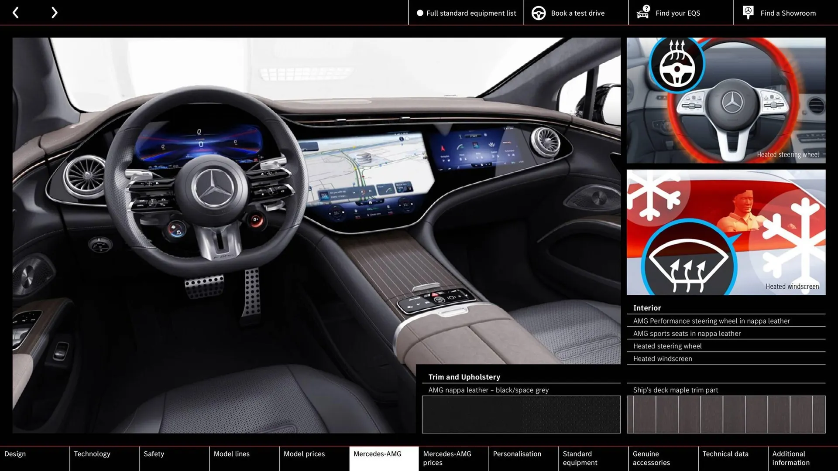Click the heated steering wheel symbol graphic
The height and width of the screenshot is (471, 838).
[x=677, y=65]
